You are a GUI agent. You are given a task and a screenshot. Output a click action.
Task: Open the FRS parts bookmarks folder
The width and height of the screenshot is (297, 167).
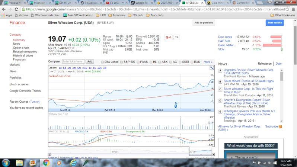click(x=135, y=15)
